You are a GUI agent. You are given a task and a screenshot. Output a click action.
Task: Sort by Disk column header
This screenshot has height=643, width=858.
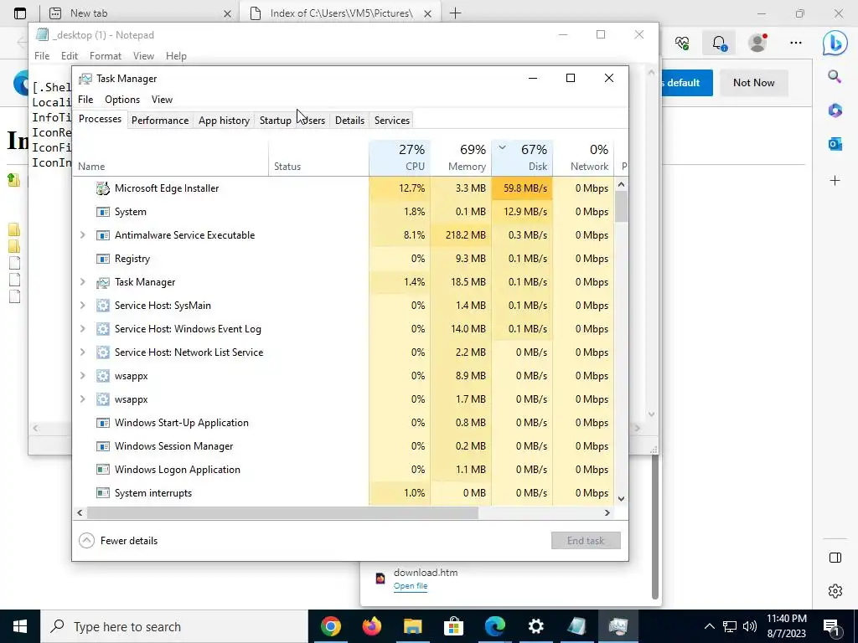click(522, 157)
